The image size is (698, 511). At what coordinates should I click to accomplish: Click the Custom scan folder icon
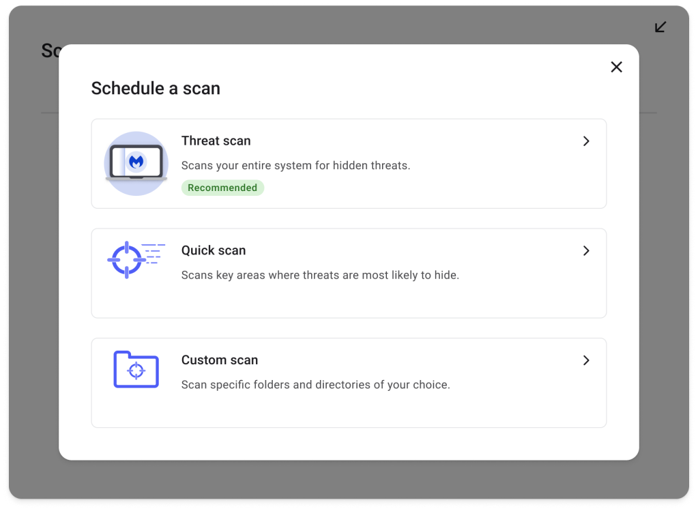point(136,370)
